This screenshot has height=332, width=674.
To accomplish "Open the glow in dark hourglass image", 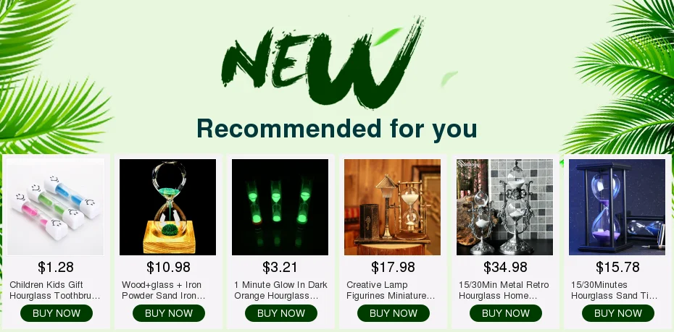I will pos(280,207).
